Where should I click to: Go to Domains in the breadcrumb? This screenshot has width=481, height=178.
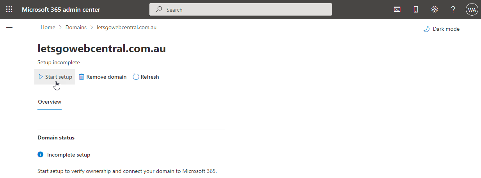tap(76, 27)
